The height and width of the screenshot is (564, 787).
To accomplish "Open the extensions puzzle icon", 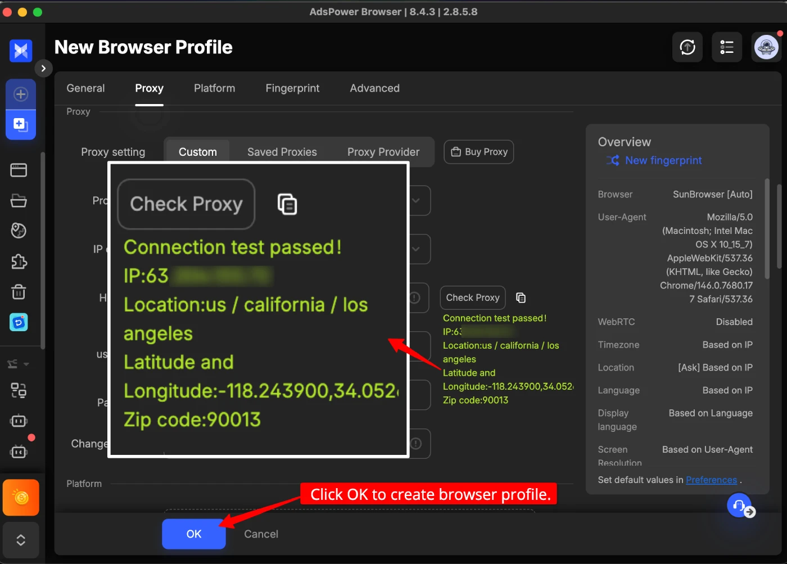I will click(19, 261).
